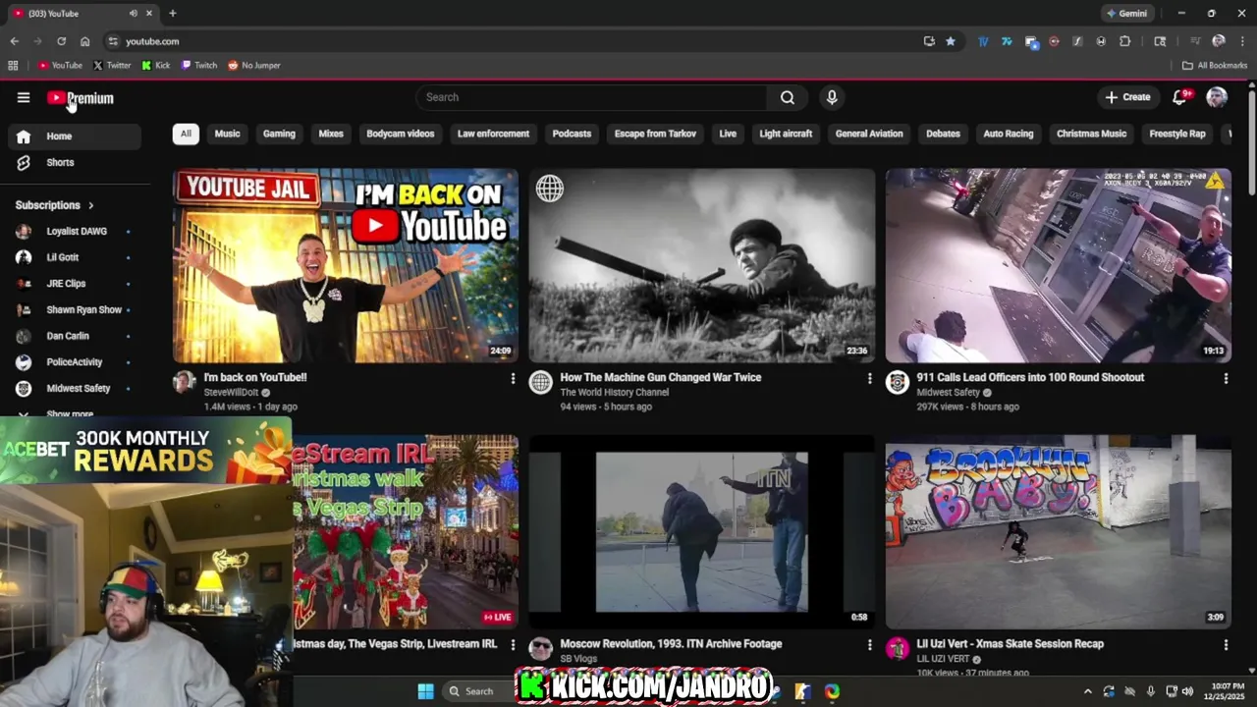Open JRE Clips subscription

click(75, 284)
